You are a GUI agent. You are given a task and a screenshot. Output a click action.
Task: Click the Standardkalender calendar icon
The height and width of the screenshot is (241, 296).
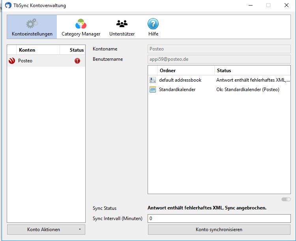pos(153,90)
